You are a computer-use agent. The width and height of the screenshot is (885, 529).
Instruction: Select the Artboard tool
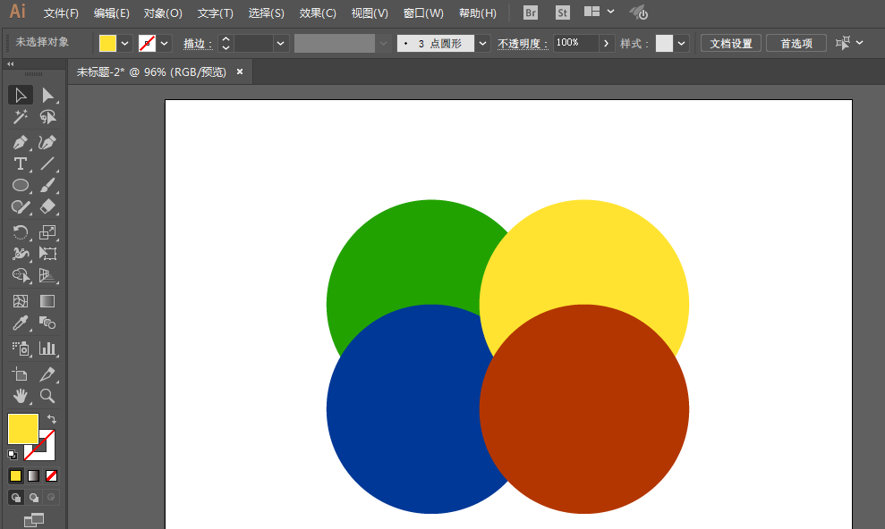[x=21, y=374]
